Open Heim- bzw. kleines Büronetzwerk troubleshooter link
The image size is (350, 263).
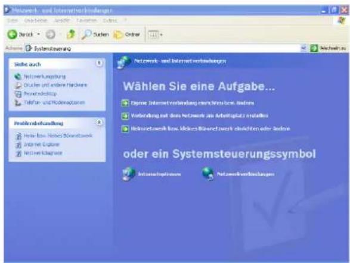click(x=58, y=136)
